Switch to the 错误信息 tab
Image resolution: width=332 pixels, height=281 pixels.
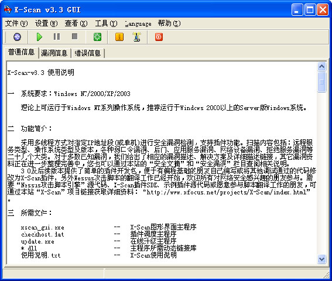pyautogui.click(x=87, y=53)
